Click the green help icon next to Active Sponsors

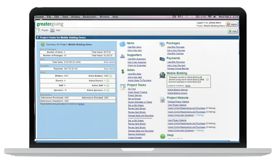108,90
